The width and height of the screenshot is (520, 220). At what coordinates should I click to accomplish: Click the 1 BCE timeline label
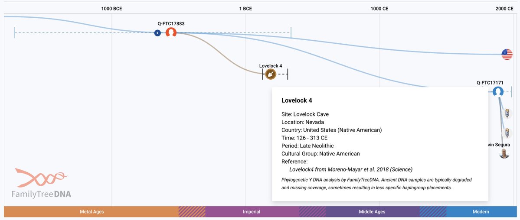(245, 9)
